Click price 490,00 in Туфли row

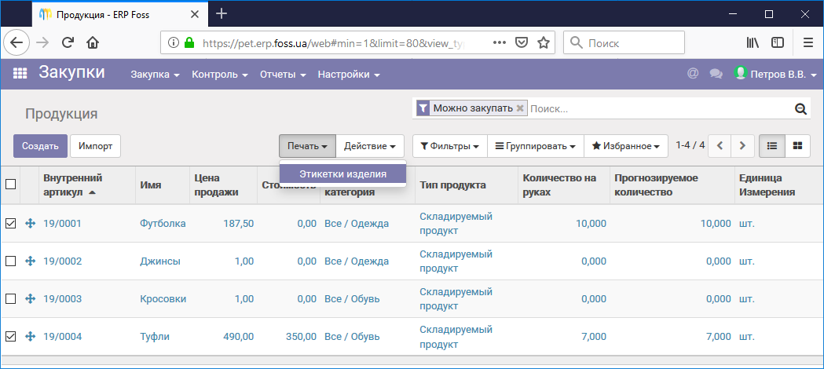tap(237, 337)
